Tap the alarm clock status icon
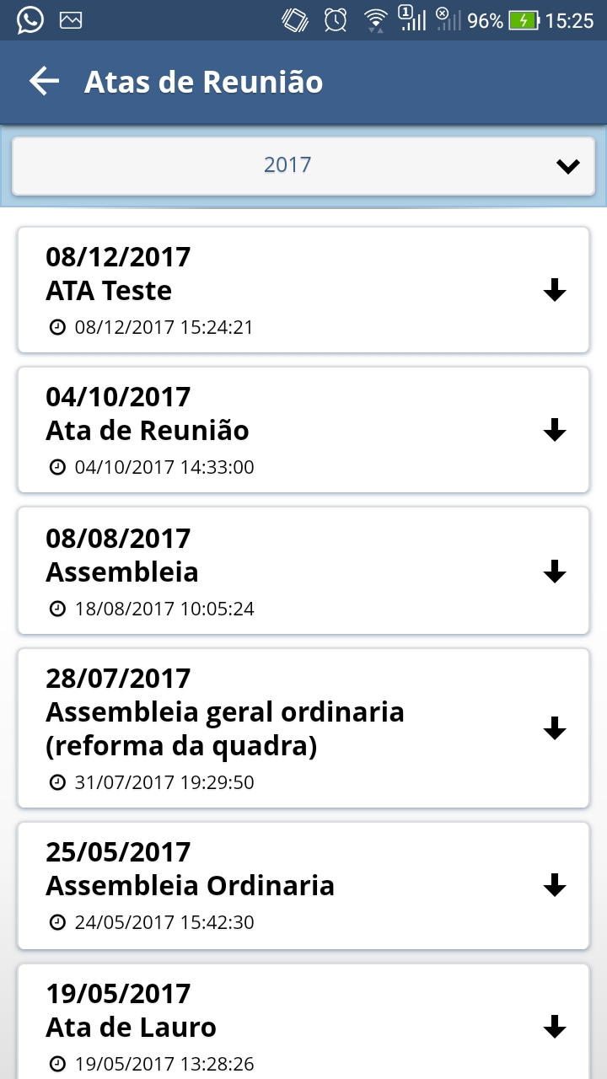The image size is (607, 1079). coord(336,20)
